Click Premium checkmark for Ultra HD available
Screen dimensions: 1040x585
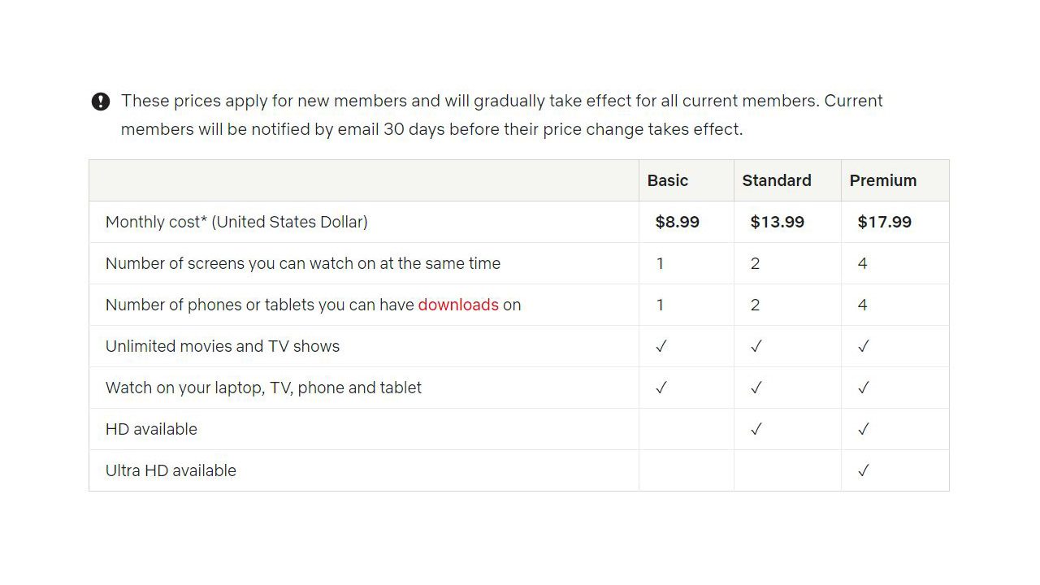tap(863, 470)
